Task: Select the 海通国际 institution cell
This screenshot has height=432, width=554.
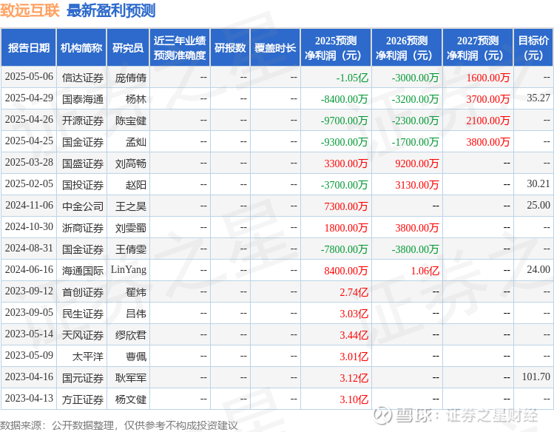Action: pos(83,271)
